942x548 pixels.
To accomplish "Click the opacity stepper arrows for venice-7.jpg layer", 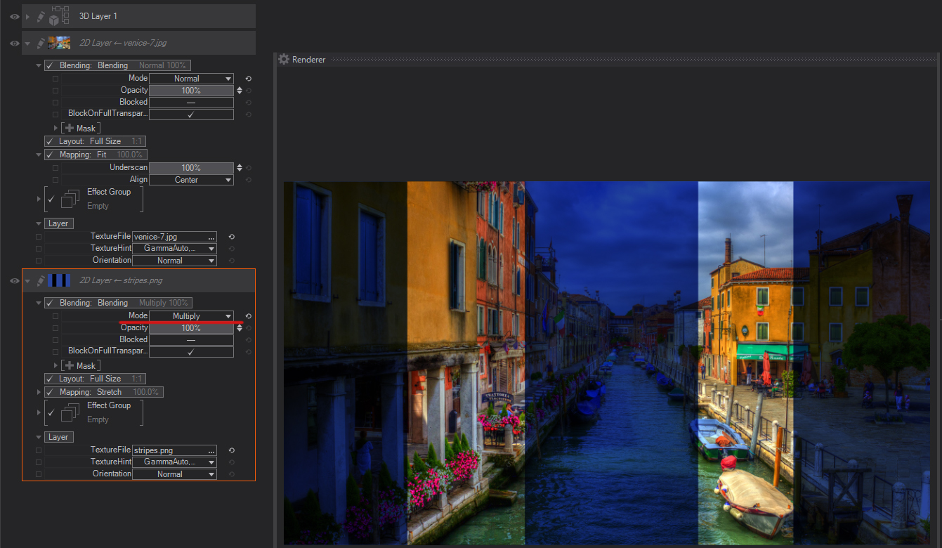I will tap(240, 91).
